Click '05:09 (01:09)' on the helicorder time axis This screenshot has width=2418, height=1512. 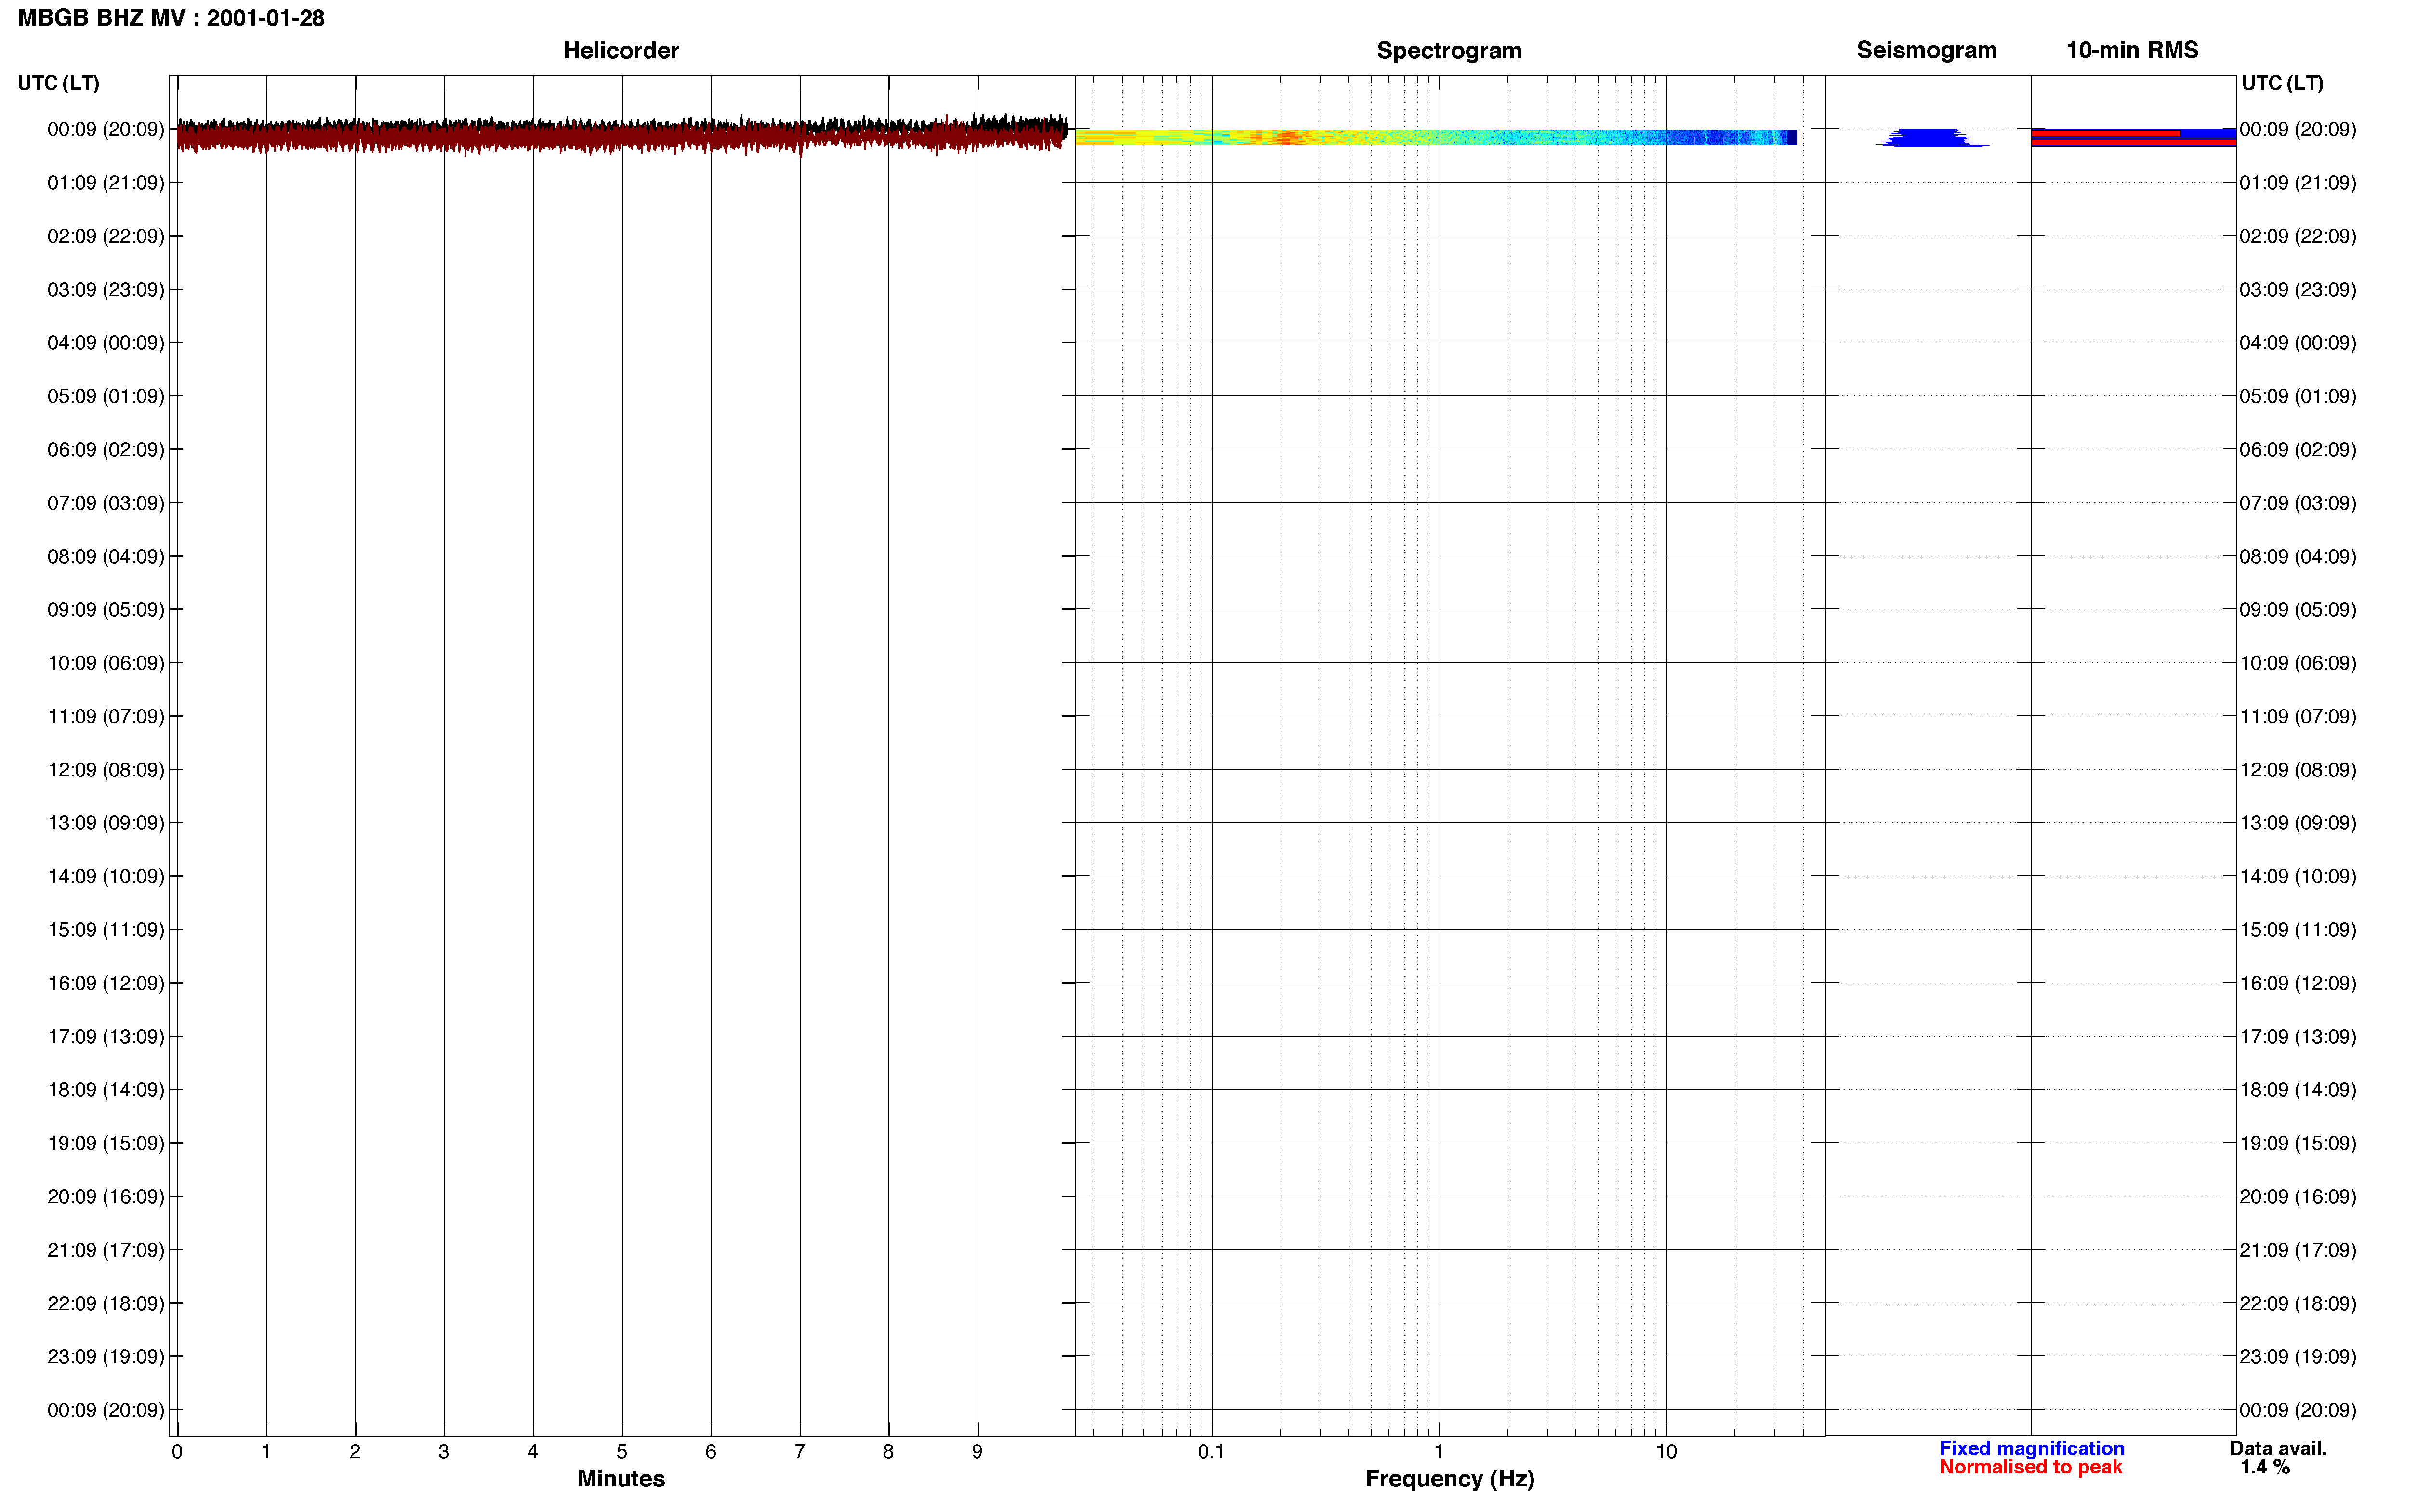(x=106, y=396)
